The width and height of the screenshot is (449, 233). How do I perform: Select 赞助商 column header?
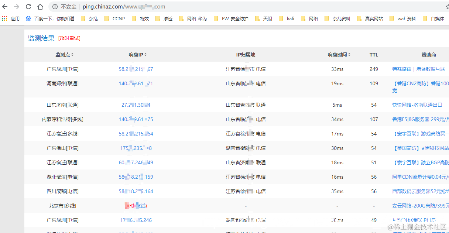click(x=429, y=55)
